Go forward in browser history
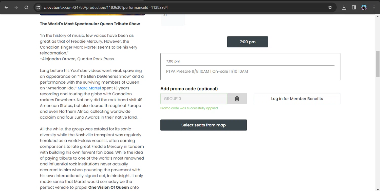The height and width of the screenshot is (191, 380). 16,7
